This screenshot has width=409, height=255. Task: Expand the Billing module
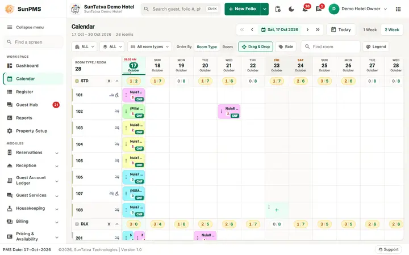33,222
